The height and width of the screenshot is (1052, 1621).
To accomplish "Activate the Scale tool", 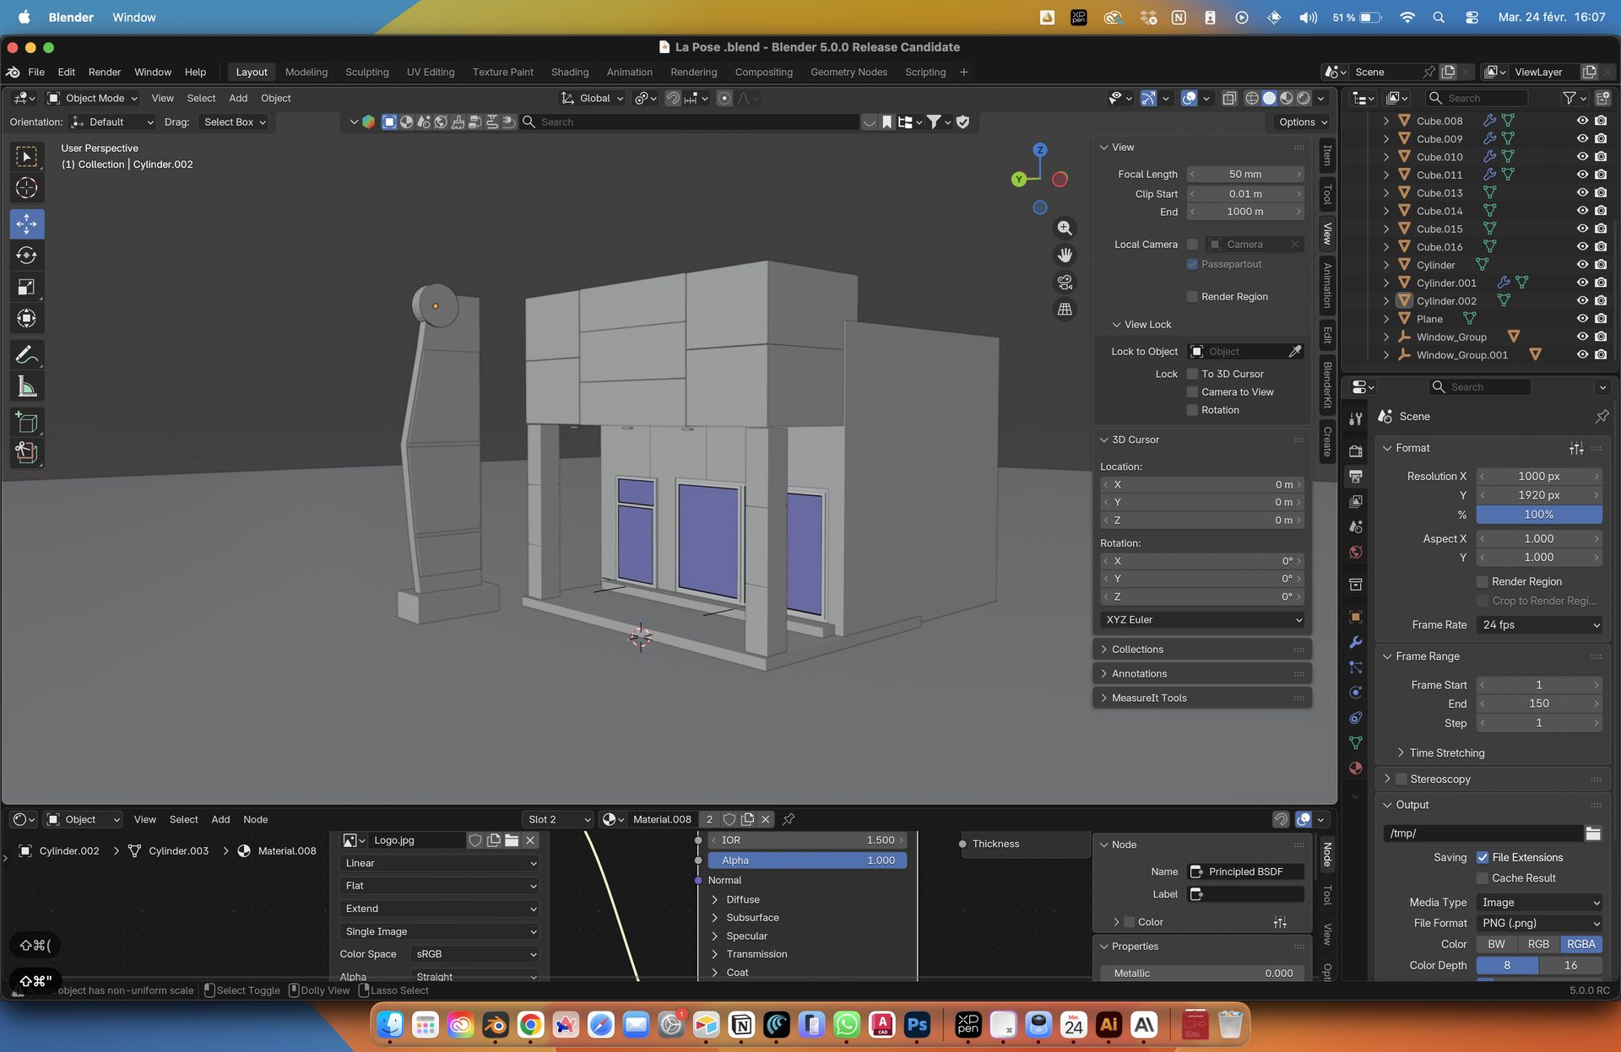I will pos(27,287).
